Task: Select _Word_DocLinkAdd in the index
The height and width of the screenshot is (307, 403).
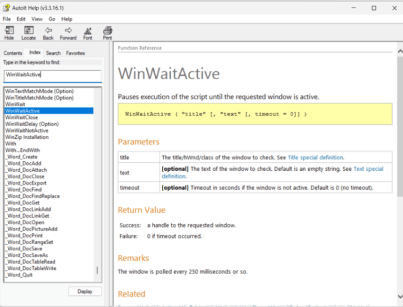Action: [x=28, y=209]
